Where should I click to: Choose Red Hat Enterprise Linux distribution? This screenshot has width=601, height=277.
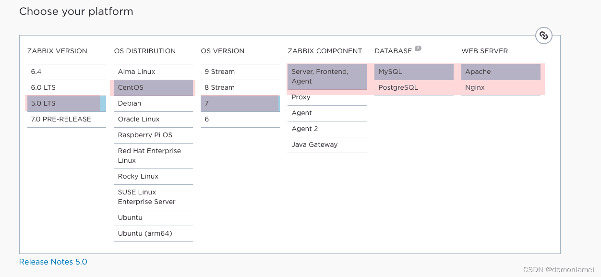click(x=154, y=156)
